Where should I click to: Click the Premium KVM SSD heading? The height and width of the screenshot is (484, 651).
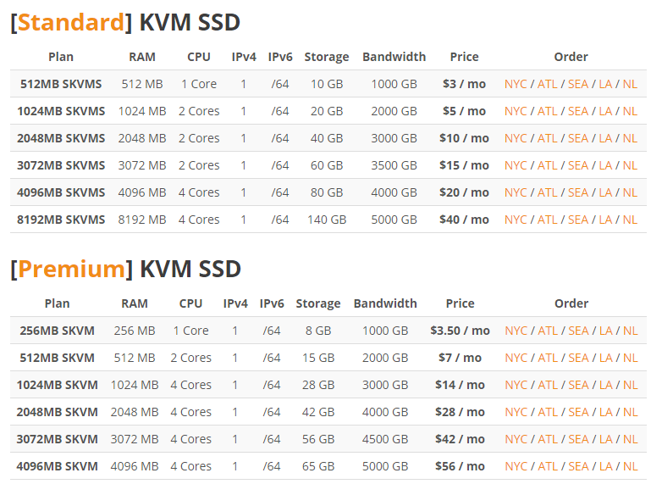coord(126,269)
